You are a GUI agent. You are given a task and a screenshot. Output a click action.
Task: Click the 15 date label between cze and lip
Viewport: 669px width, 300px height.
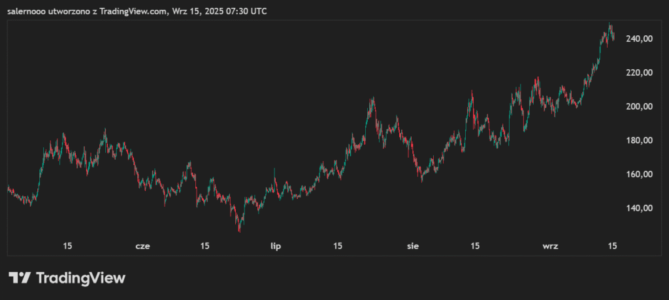coord(204,247)
